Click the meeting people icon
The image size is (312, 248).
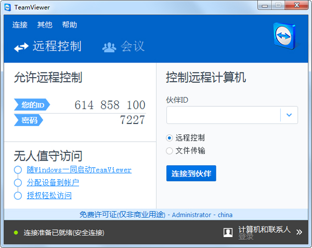coord(109,47)
